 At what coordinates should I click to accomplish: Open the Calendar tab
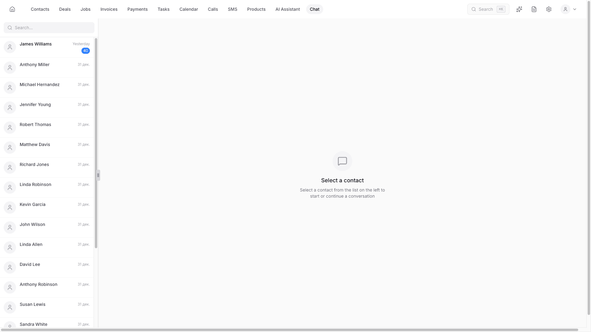[189, 9]
